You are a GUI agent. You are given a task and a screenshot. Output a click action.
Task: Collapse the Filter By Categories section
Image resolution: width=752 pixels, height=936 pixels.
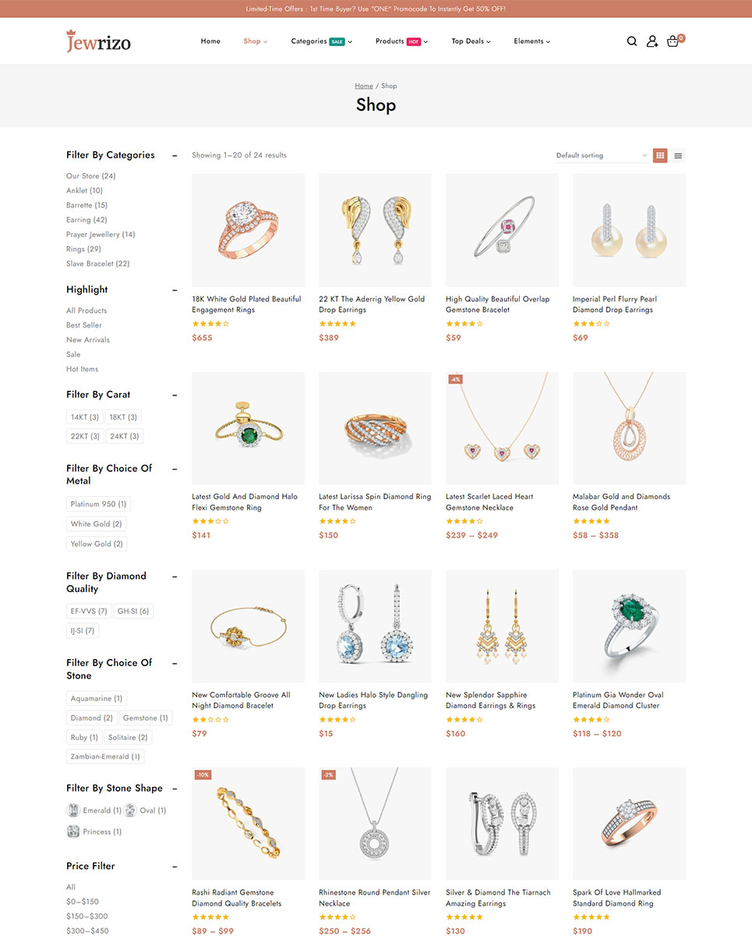(x=175, y=155)
